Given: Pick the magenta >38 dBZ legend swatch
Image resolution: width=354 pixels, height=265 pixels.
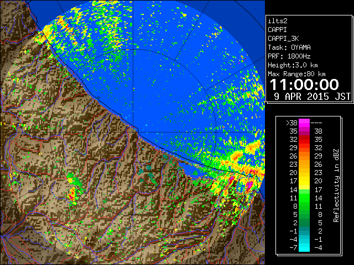Looking at the screenshot, I should click(x=304, y=123).
